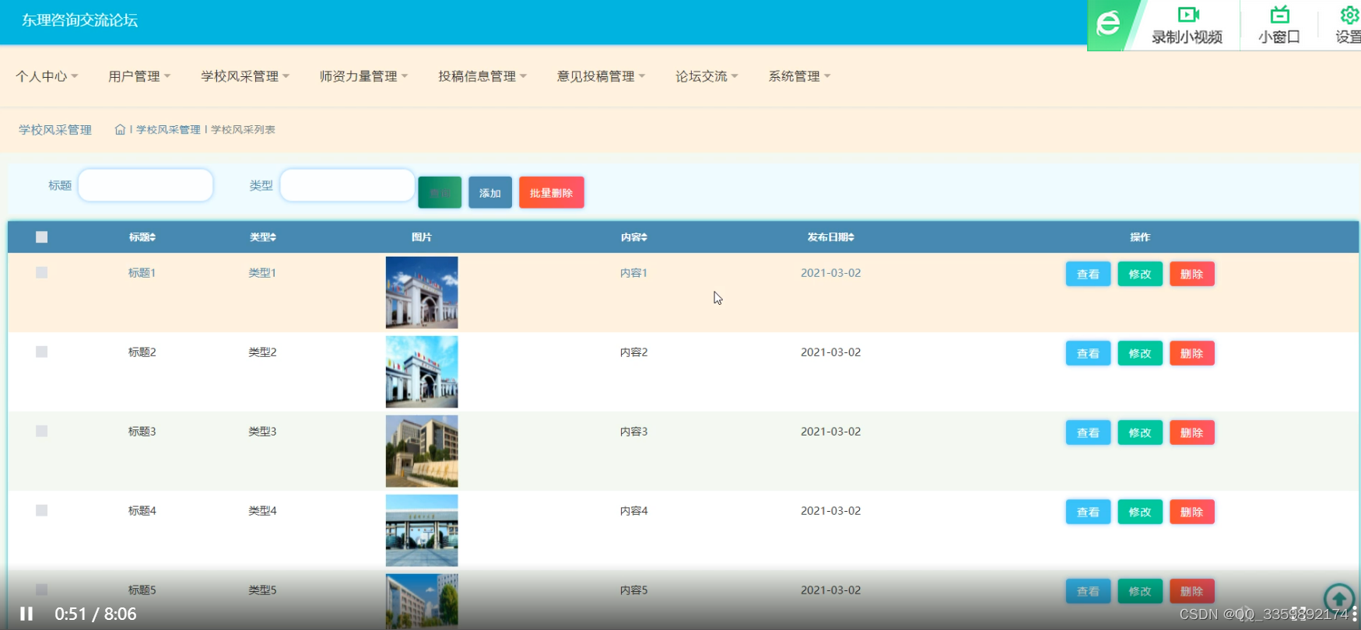Viewport: 1361px width, 630px height.
Task: Open the image thumbnail in 标题1 row
Action: click(x=422, y=292)
